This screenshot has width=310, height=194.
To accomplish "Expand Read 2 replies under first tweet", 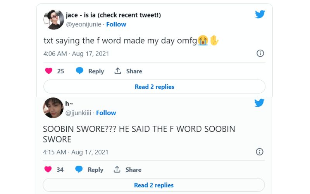I will coord(154,87).
